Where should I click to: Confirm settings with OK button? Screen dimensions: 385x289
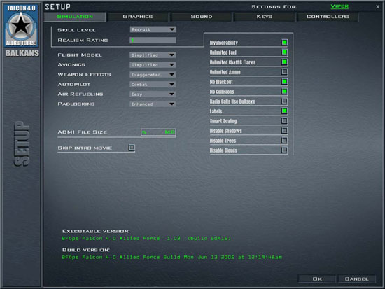(x=317, y=279)
